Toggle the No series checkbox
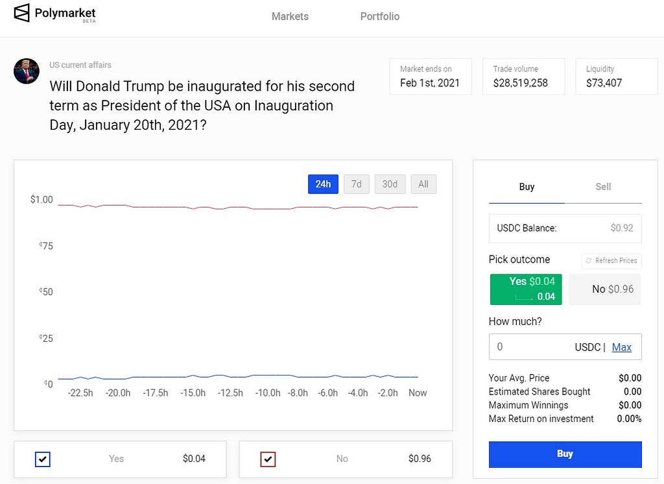 (268, 459)
